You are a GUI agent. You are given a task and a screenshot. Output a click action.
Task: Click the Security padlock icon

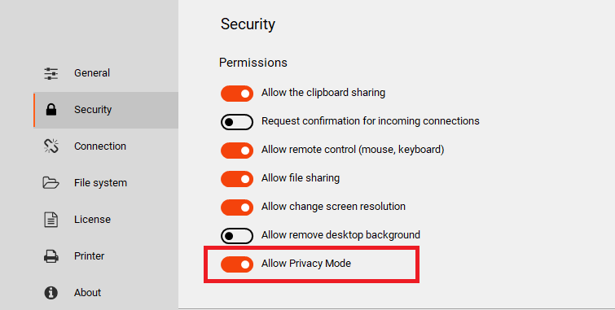point(51,110)
